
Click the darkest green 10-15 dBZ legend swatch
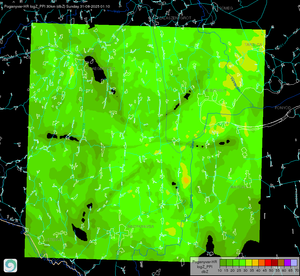223,263
